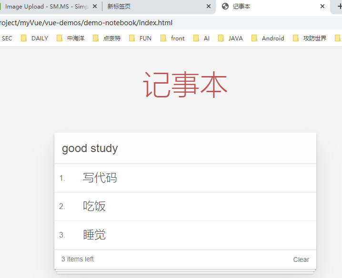
Task: Close the Image Upload - SM.MS tab
Action: pyautogui.click(x=95, y=7)
